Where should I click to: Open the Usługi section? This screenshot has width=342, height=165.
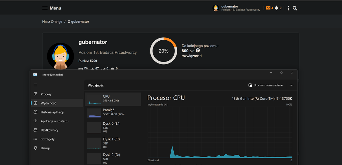(x=45, y=148)
